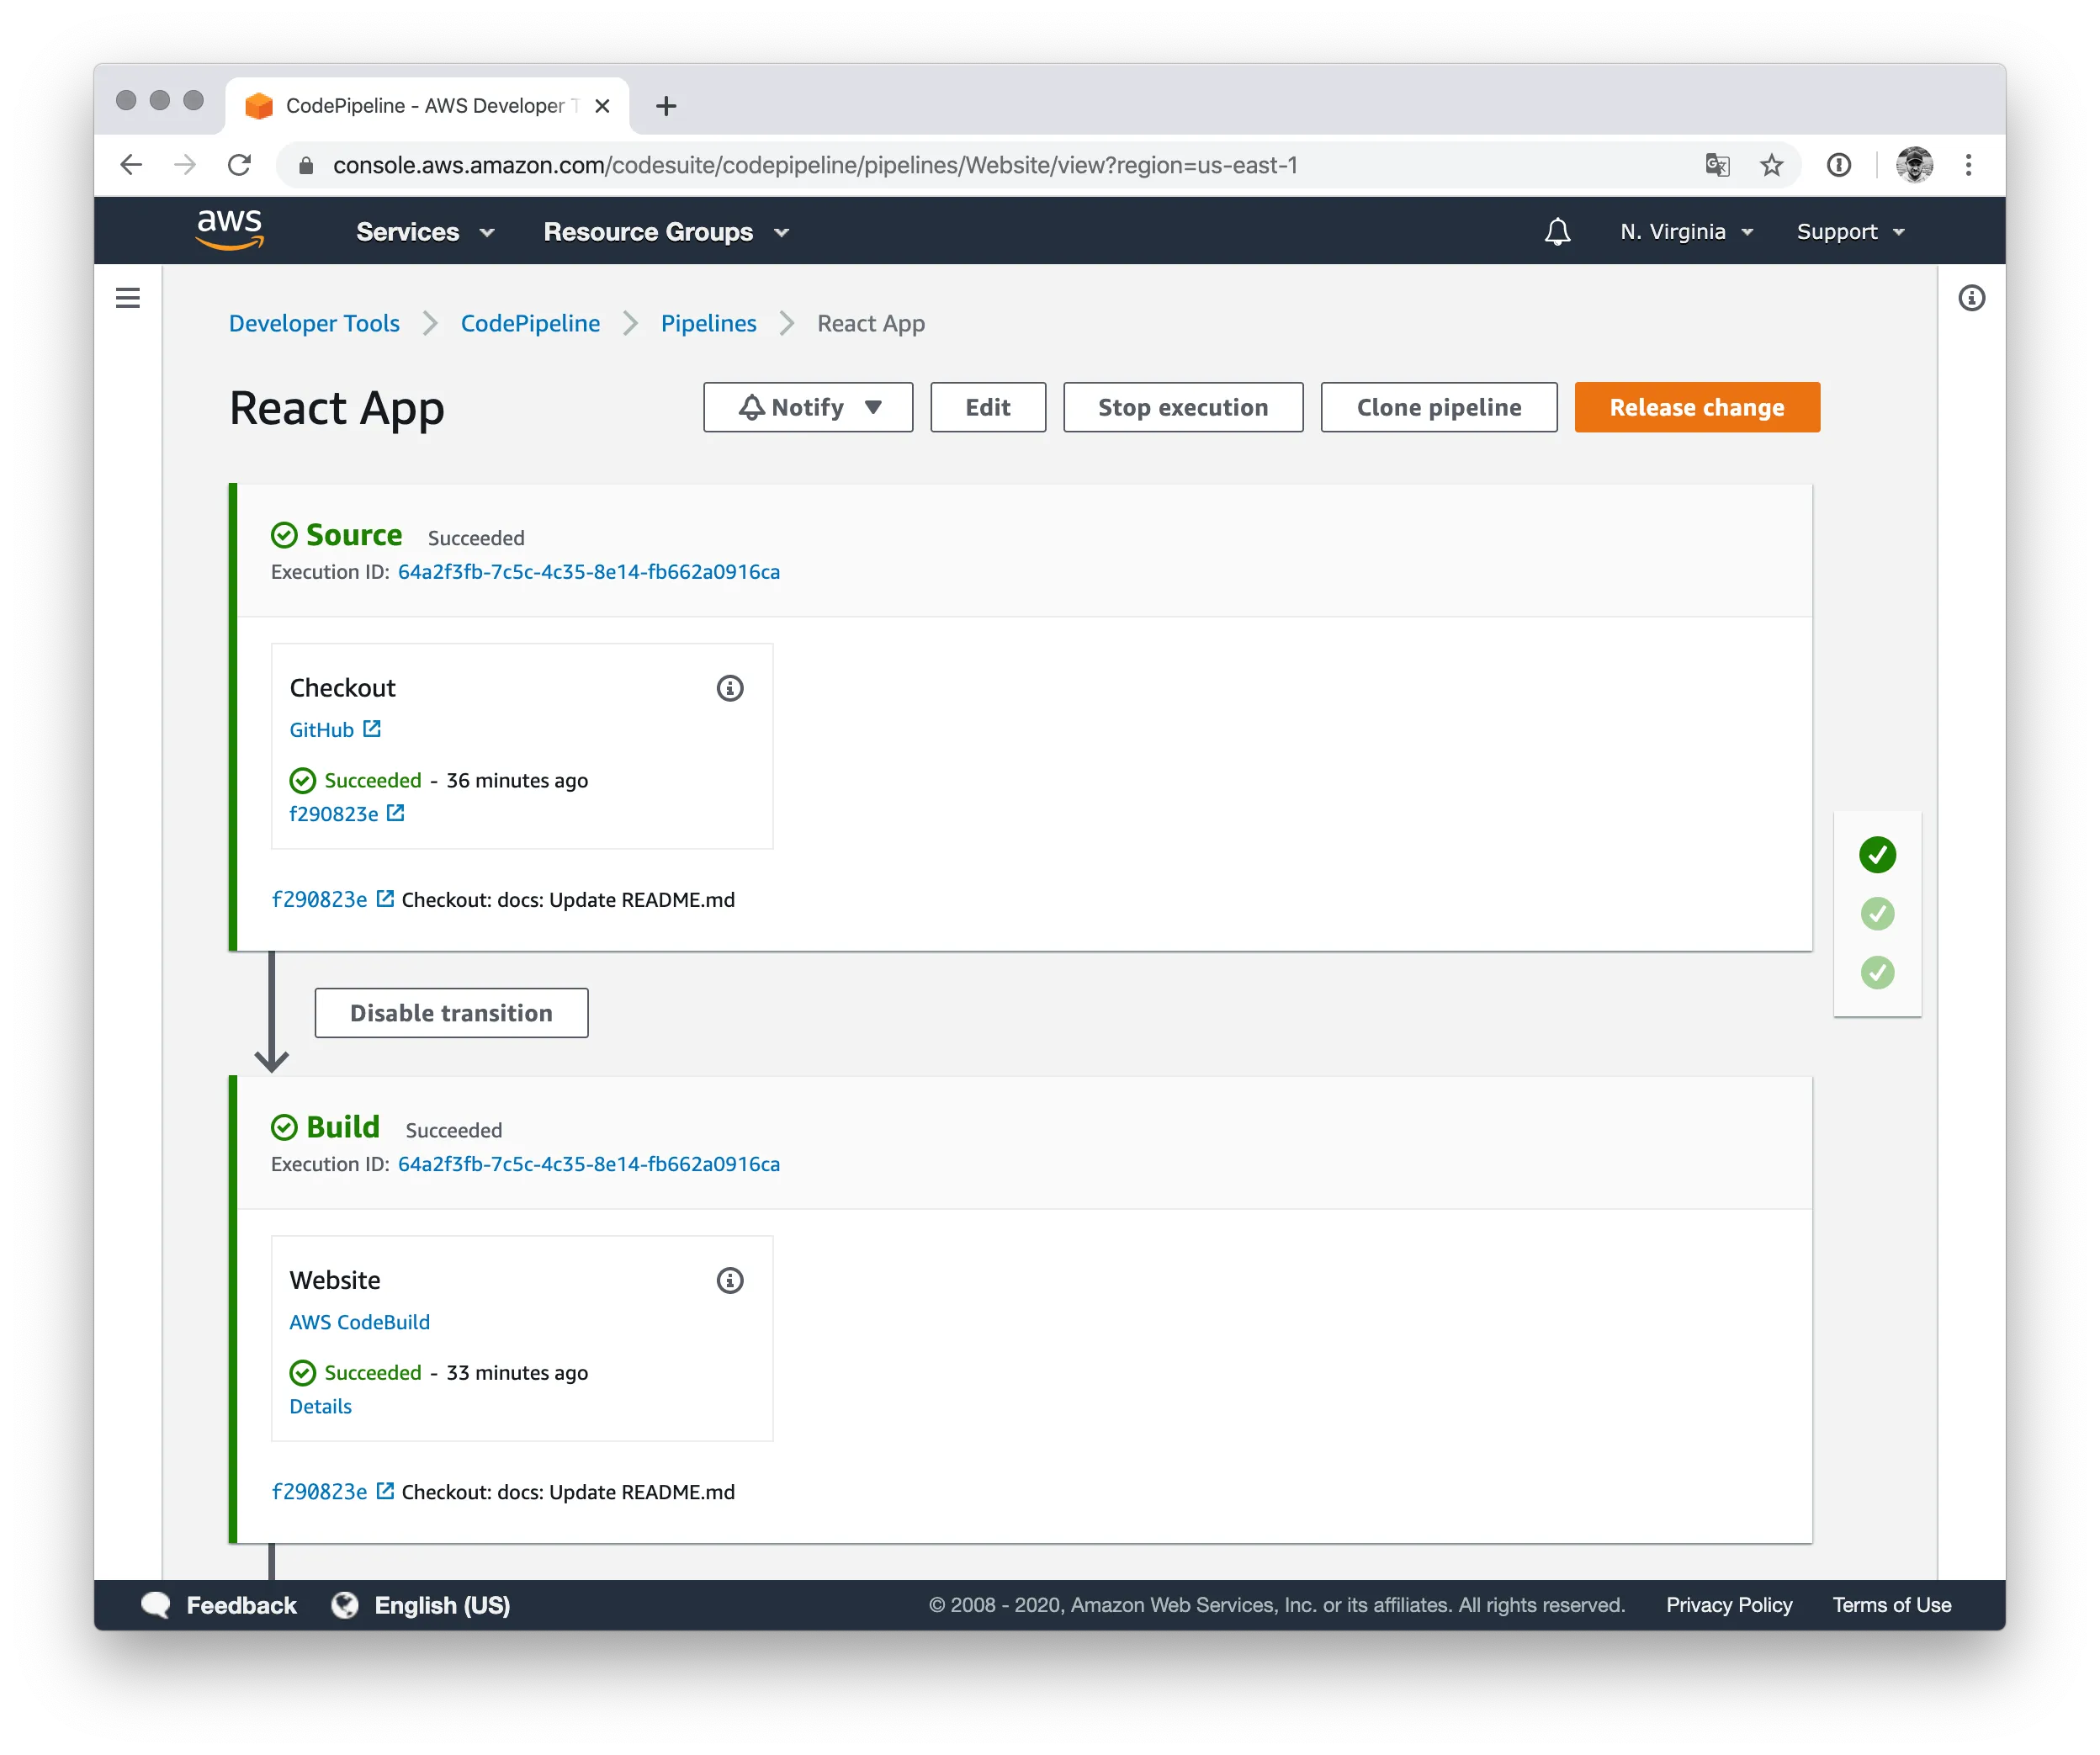The image size is (2100, 1755).
Task: Reload the page with the refresh icon
Action: point(240,165)
